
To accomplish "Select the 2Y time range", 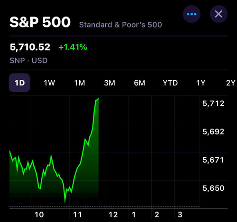I will pyautogui.click(x=231, y=83).
